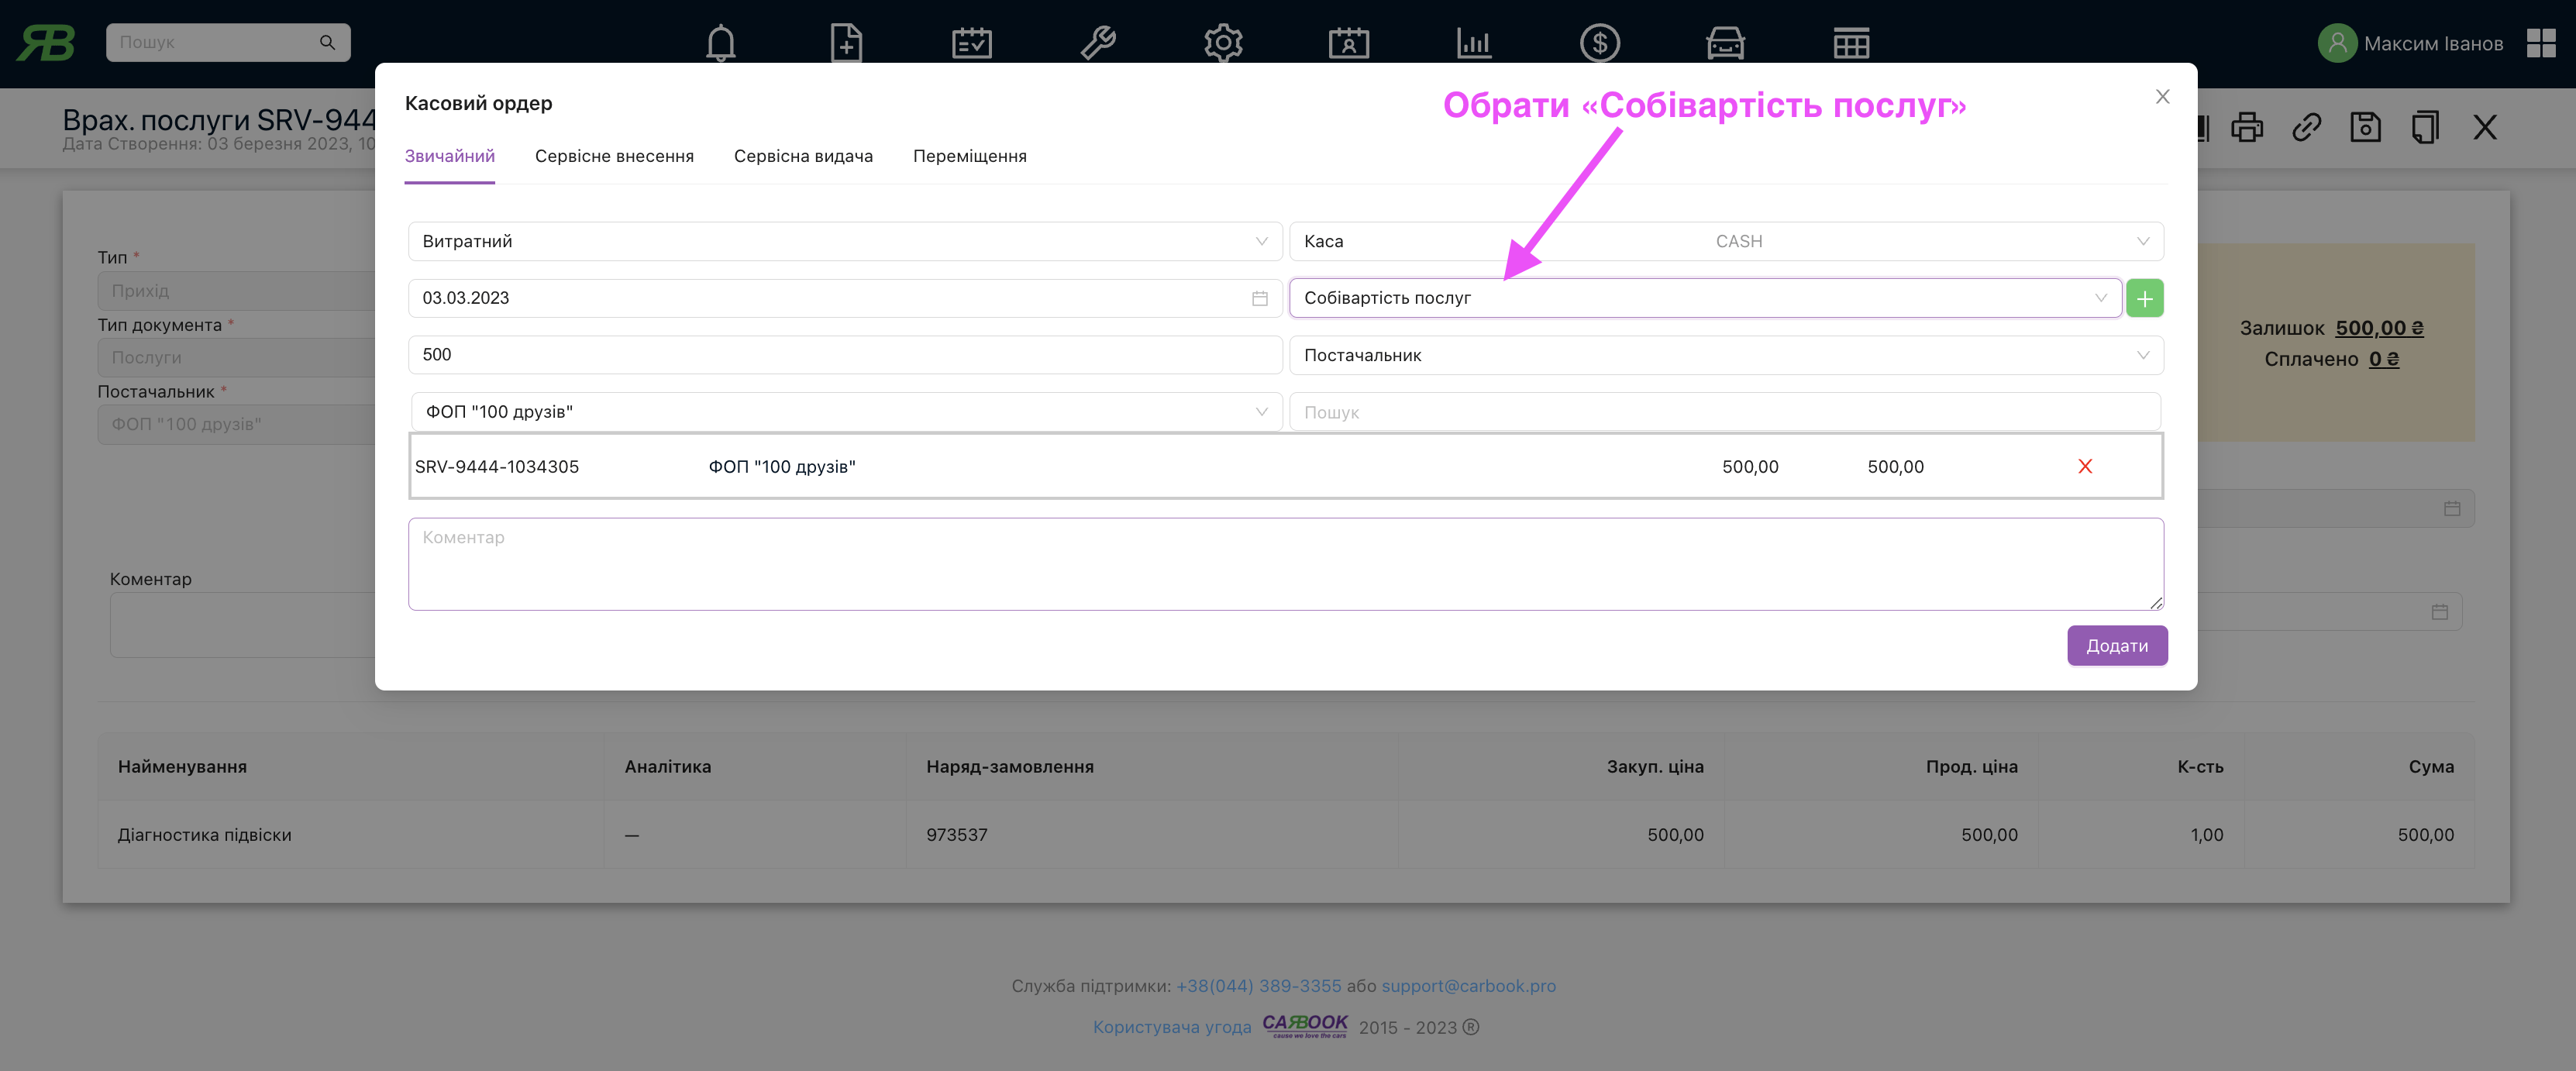Click the support@carbook.pro email link
The height and width of the screenshot is (1071, 2576).
click(x=1468, y=985)
